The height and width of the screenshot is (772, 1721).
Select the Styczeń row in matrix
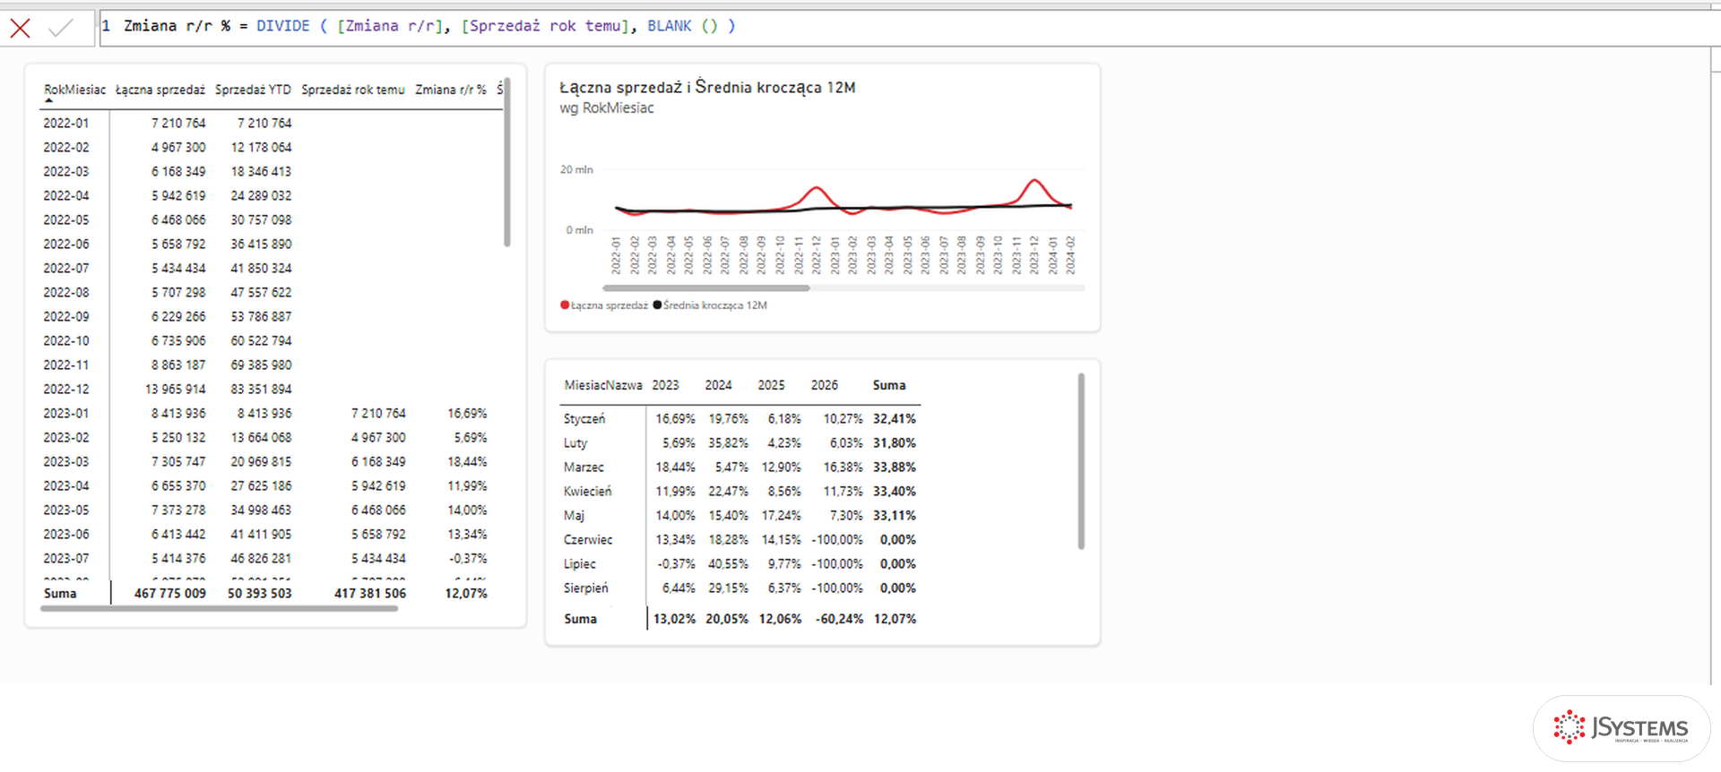tap(584, 418)
